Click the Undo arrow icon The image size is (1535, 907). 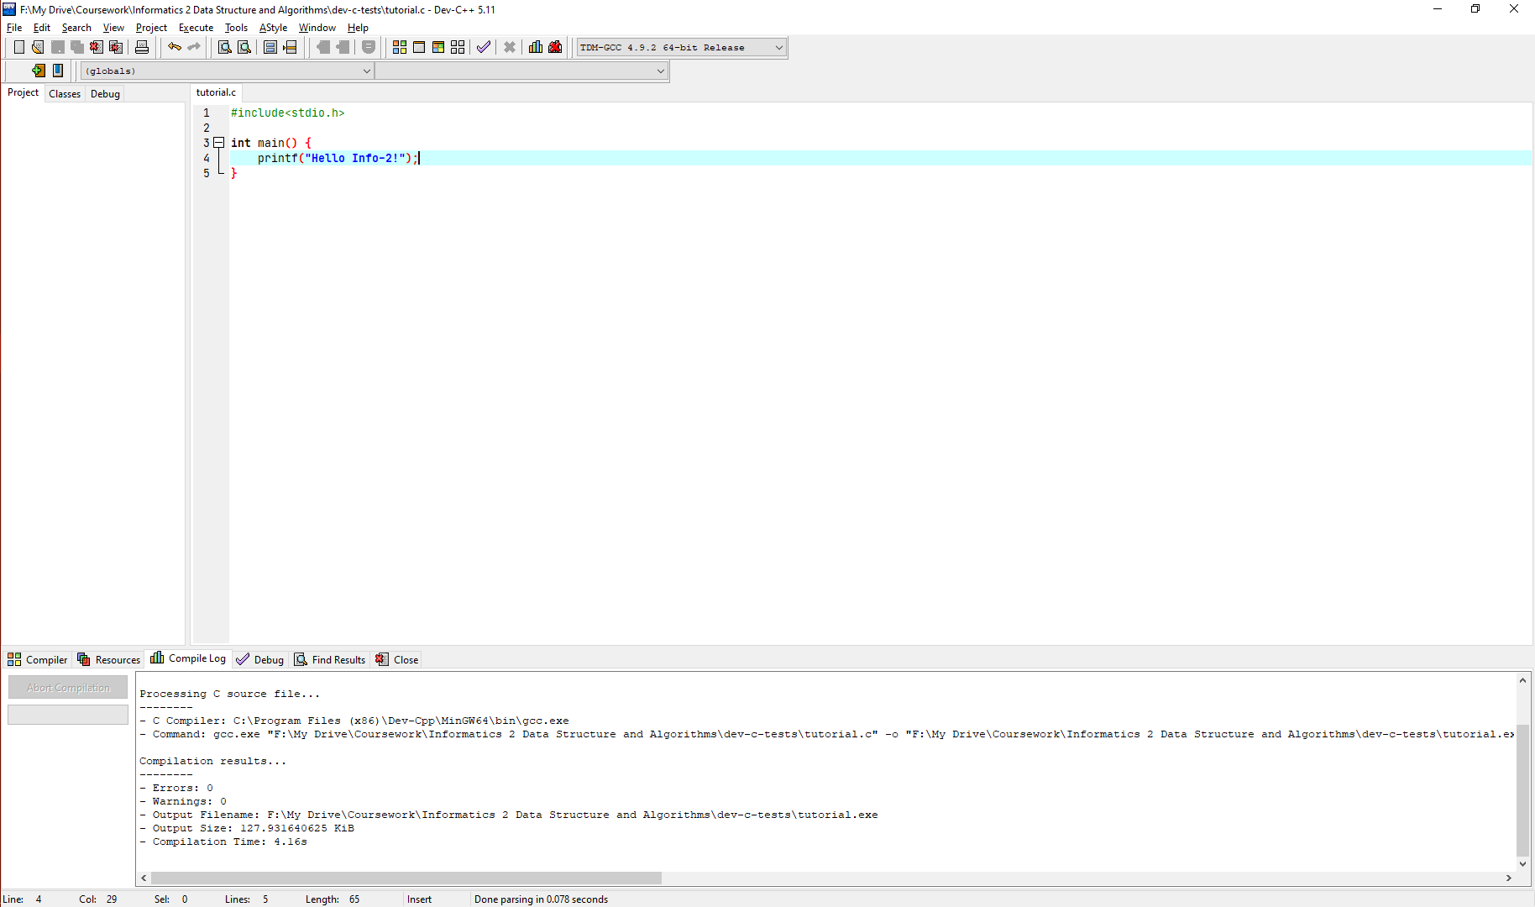coord(175,47)
